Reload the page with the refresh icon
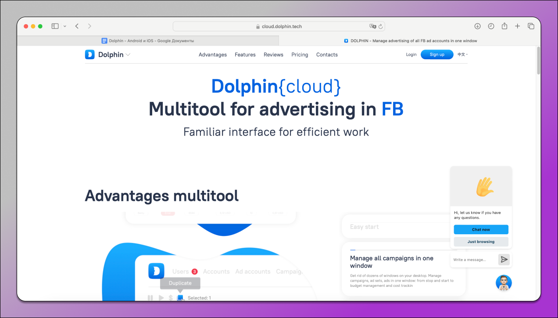 point(380,26)
